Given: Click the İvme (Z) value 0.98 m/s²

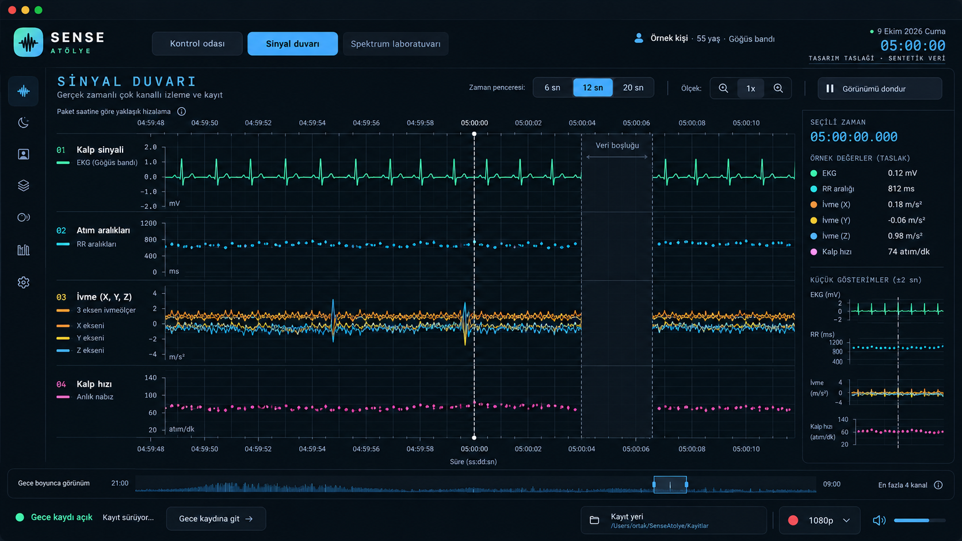Looking at the screenshot, I should click(905, 236).
